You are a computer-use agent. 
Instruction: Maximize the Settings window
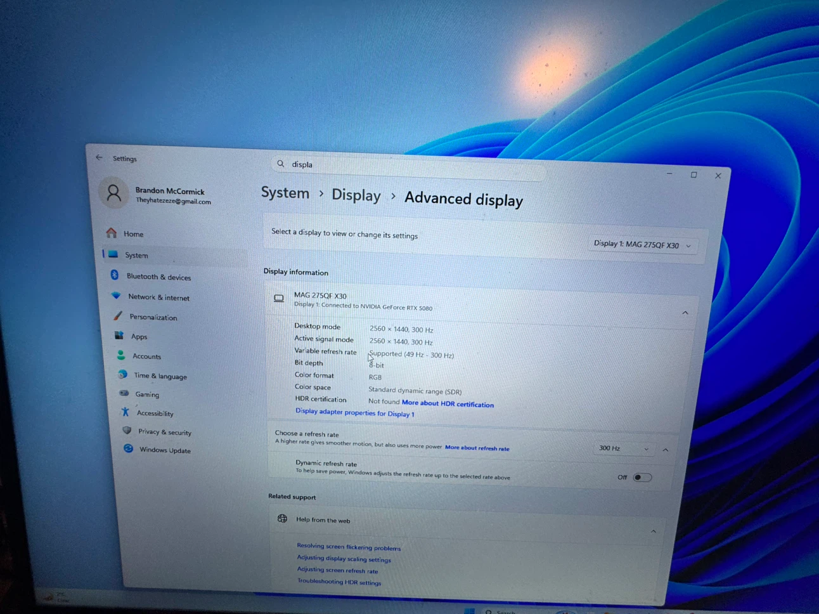tap(693, 174)
